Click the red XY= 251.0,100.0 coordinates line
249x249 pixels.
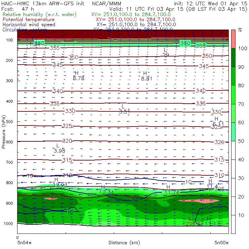136,20
